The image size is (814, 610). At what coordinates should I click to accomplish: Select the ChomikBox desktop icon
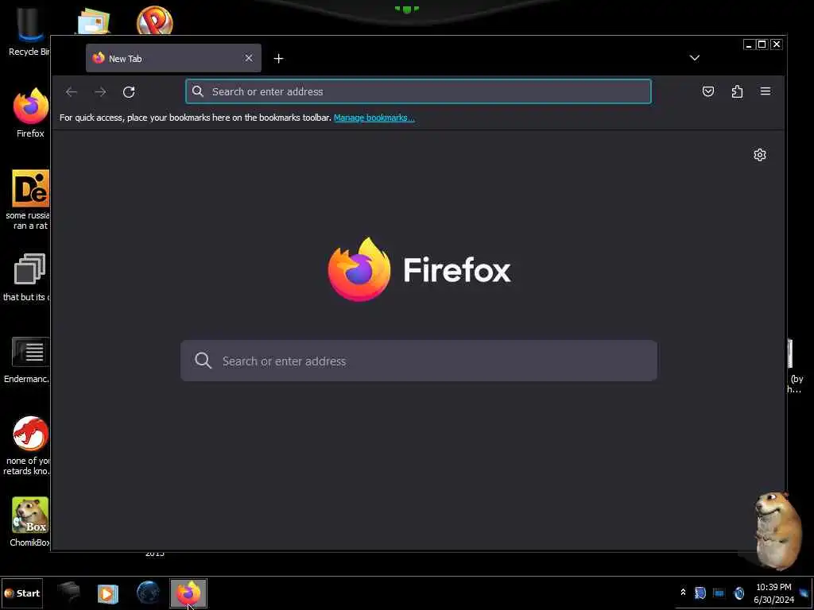click(x=29, y=521)
